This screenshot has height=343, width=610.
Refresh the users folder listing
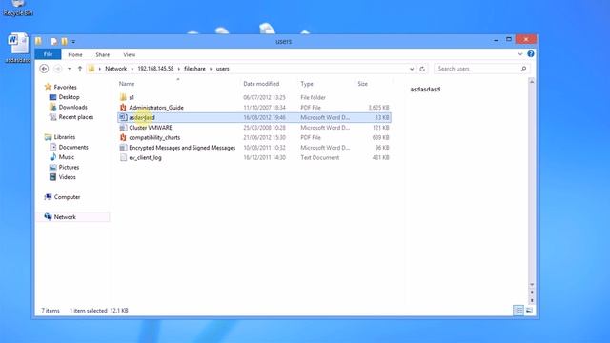422,69
